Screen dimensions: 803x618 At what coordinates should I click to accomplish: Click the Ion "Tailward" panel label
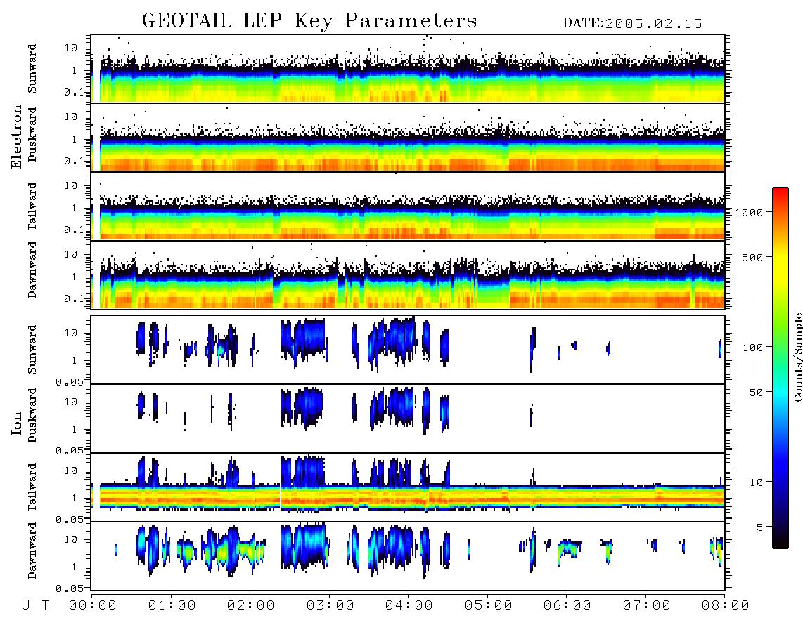[32, 487]
